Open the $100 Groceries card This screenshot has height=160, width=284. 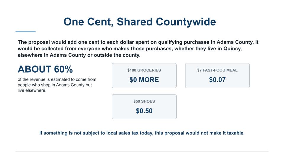[x=144, y=76]
